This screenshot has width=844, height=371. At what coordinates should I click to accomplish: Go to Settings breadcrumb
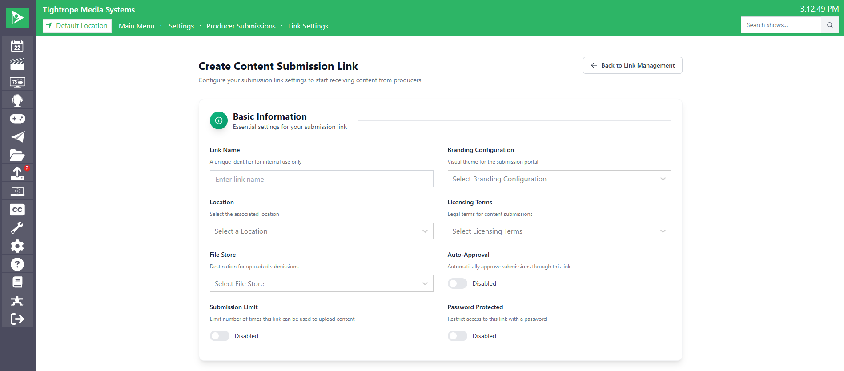[181, 26]
